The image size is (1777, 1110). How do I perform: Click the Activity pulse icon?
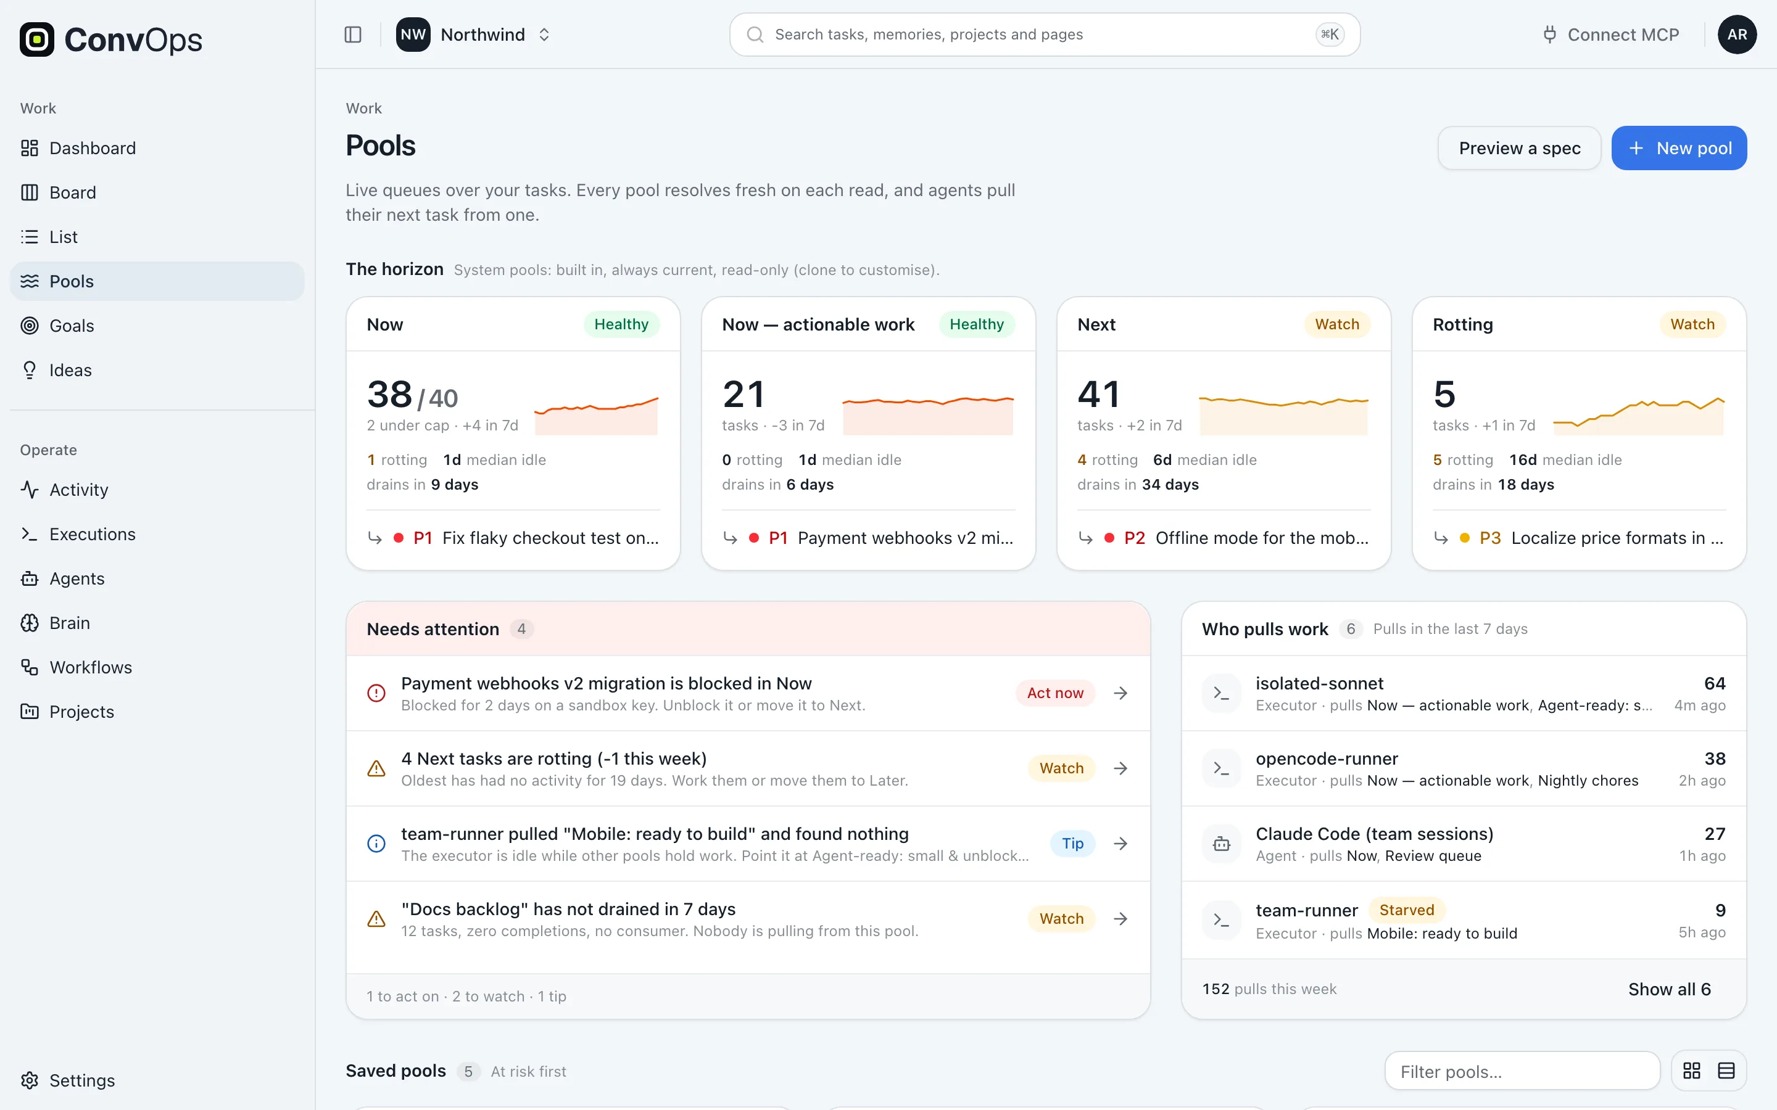tap(30, 490)
